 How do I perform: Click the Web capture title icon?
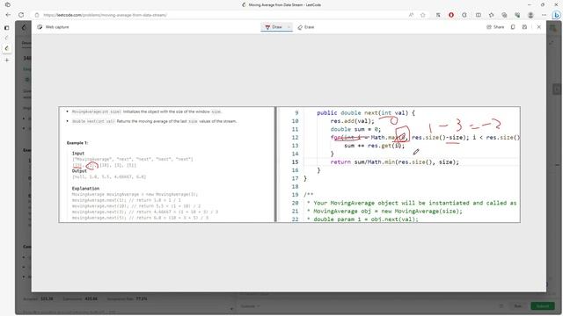(x=40, y=27)
